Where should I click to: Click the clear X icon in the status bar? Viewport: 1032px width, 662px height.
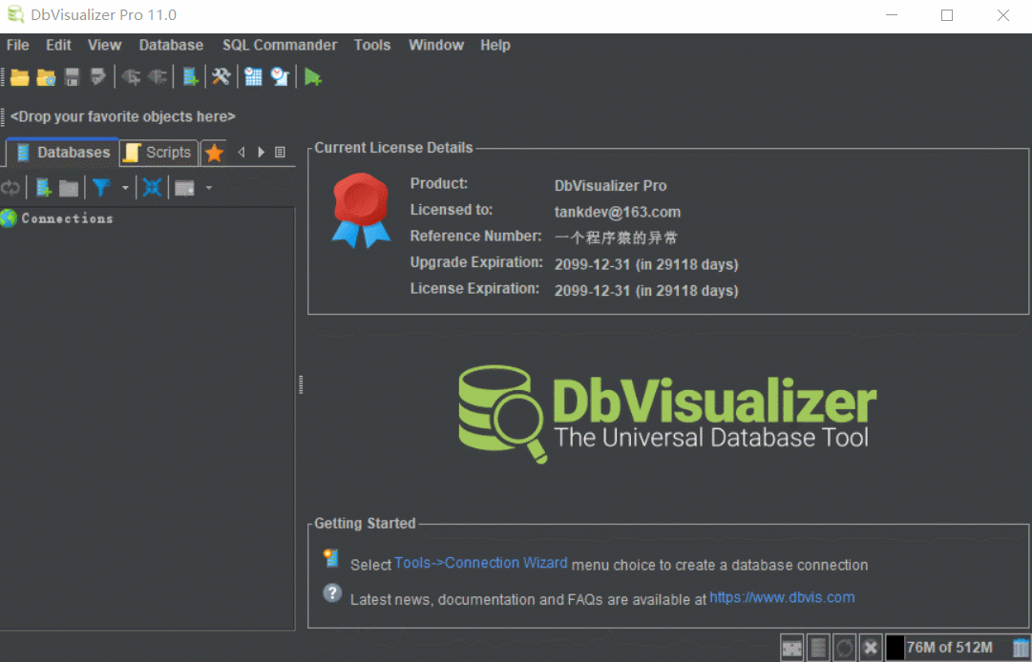click(870, 646)
